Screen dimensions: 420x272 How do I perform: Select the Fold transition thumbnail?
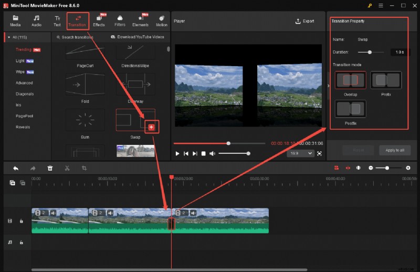coord(85,84)
